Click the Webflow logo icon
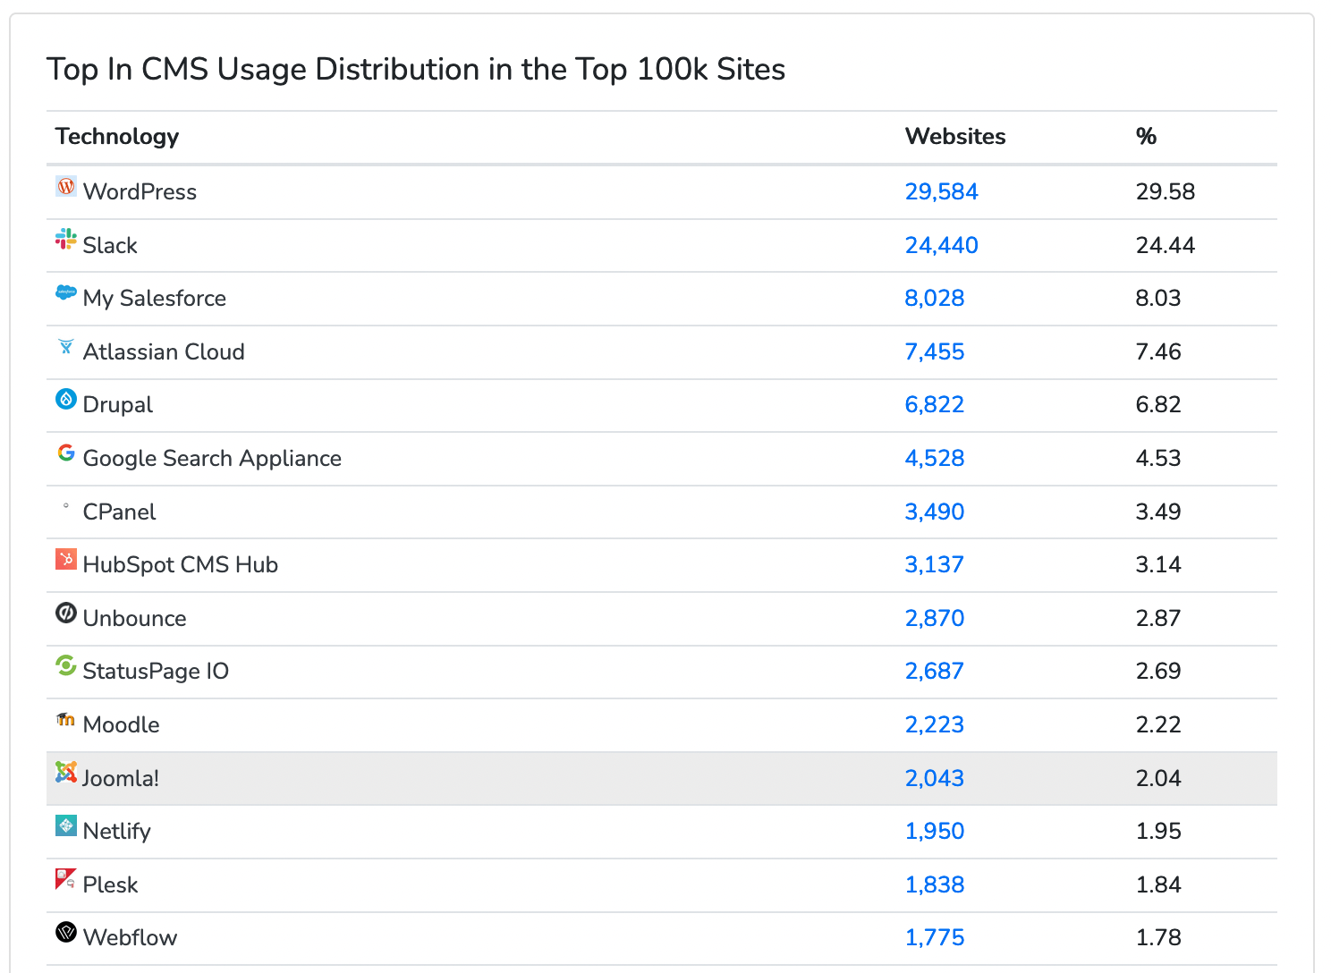 point(66,932)
